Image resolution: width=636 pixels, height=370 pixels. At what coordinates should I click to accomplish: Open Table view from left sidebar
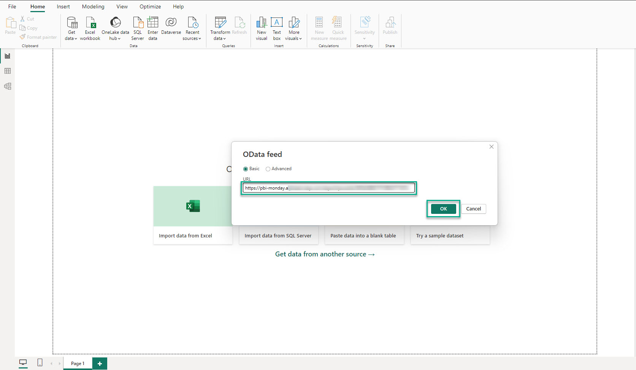(x=8, y=71)
